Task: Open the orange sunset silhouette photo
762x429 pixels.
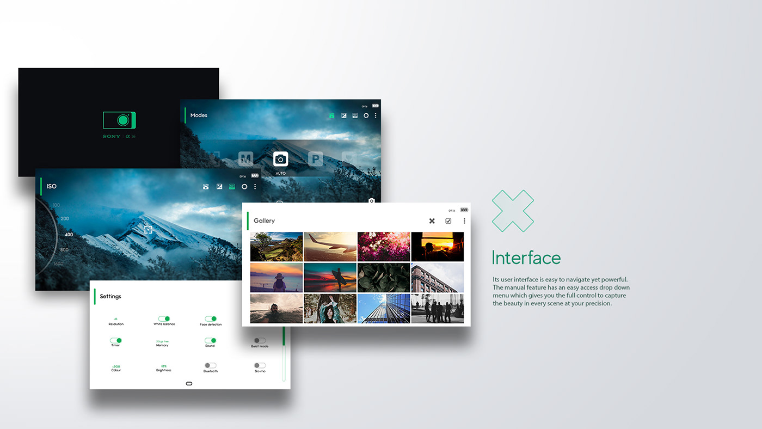Action: click(x=438, y=247)
